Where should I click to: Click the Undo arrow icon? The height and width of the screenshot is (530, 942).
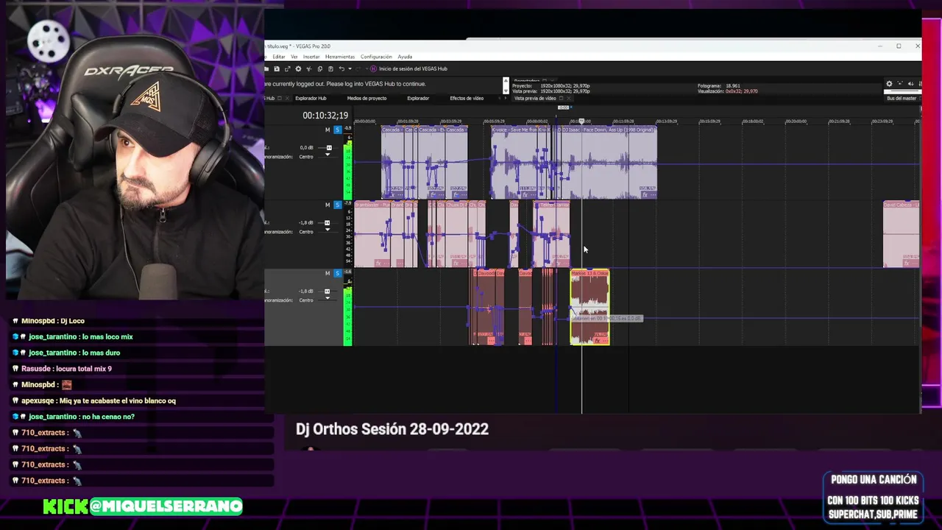(x=341, y=68)
